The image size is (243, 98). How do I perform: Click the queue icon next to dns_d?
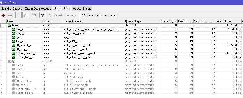point(14,29)
